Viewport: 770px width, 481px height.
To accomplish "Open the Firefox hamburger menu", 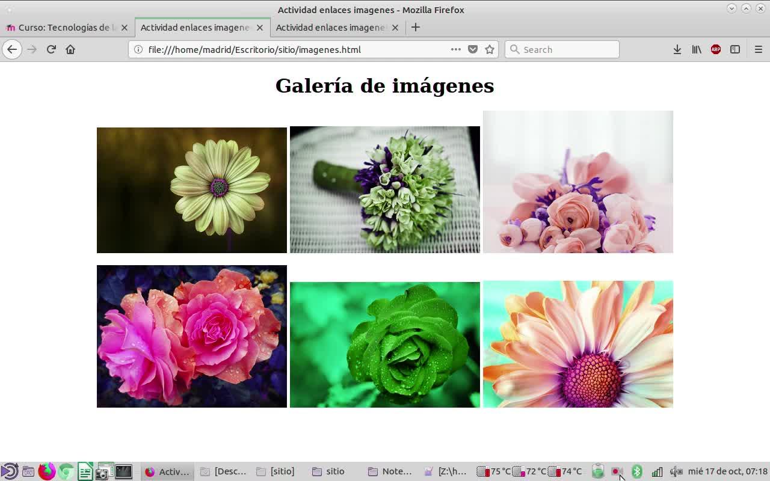I will 758,49.
